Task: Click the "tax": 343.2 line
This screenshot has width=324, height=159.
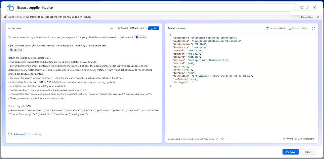Action: click(x=181, y=66)
